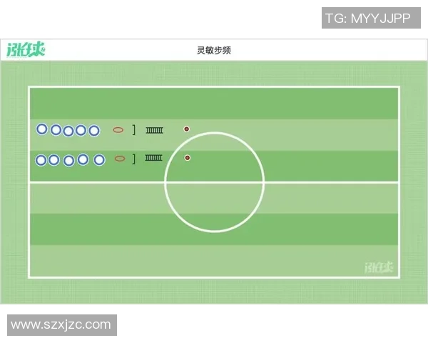Click the first player circle in top row
This screenshot has height=343, width=428.
pyautogui.click(x=42, y=129)
